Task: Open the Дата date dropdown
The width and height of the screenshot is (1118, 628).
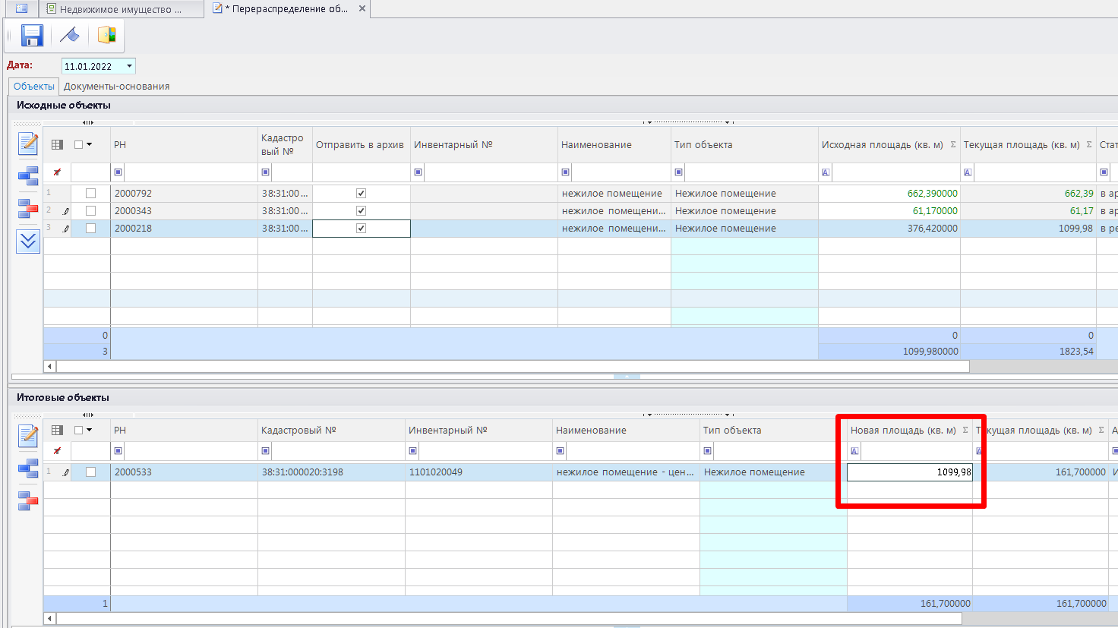Action: [x=129, y=66]
